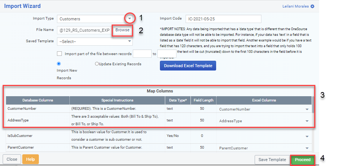Open Excel column dropdown for ParentCustomer
Image resolution: width=341 pixels, height=166 pixels.
[x=307, y=148]
